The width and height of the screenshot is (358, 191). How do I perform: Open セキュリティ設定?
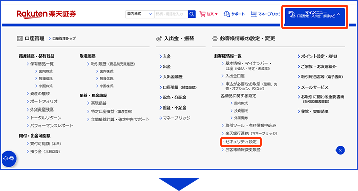click(x=241, y=142)
